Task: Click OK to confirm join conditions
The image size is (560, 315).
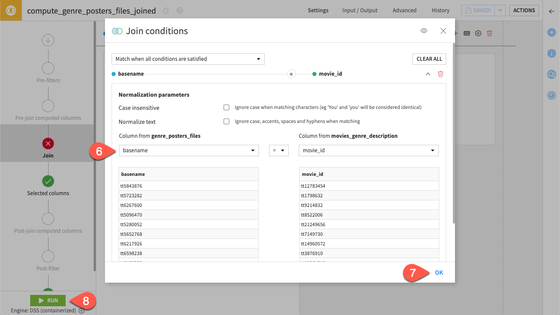Action: [439, 273]
